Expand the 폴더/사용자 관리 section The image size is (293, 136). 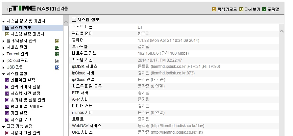coord(3,41)
